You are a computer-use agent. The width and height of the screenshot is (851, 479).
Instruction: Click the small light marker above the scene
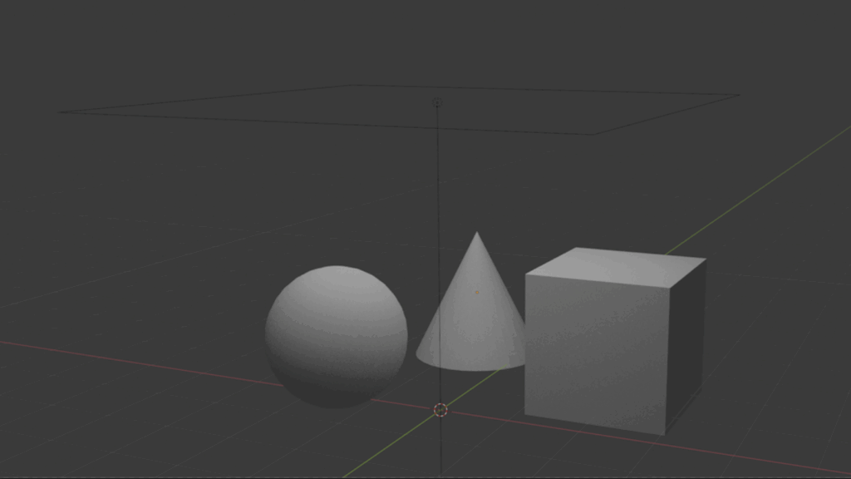(x=437, y=103)
